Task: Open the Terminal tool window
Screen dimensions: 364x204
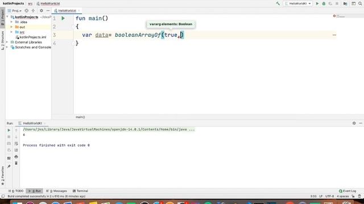Action: 80,191
